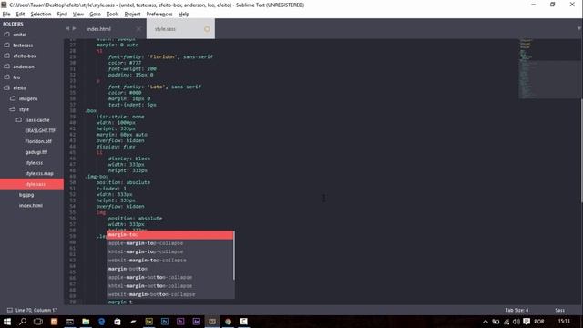The image size is (583, 328).
Task: Open style.css in sidebar
Action: [x=34, y=163]
